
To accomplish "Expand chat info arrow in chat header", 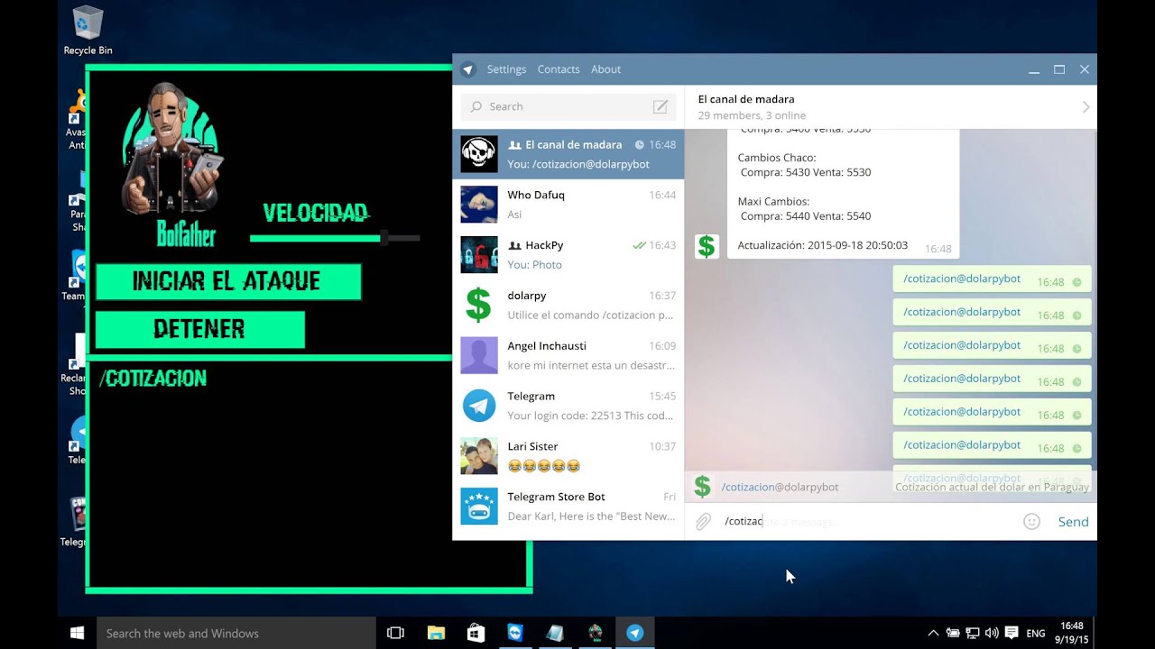I will 1086,107.
